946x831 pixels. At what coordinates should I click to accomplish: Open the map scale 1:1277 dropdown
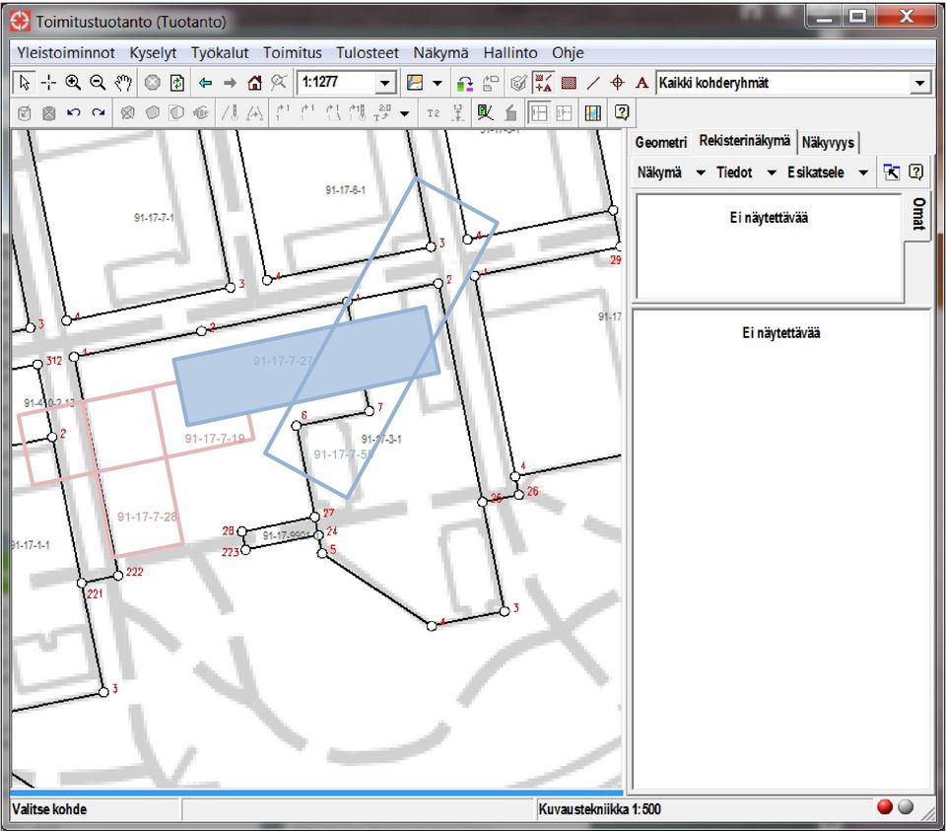click(385, 83)
